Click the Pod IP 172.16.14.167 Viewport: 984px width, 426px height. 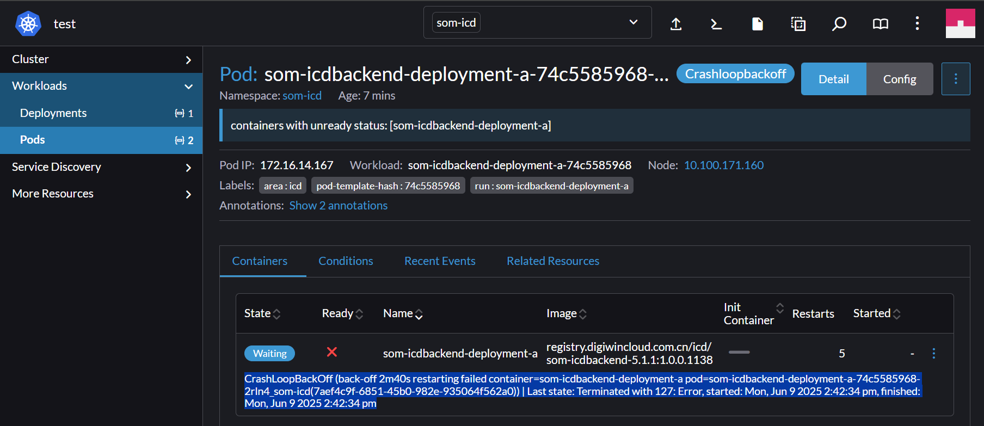[x=297, y=165]
